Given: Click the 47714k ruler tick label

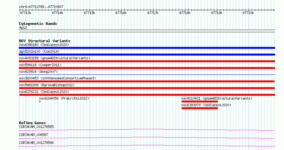Looking at the screenshot, I should click(57, 13).
